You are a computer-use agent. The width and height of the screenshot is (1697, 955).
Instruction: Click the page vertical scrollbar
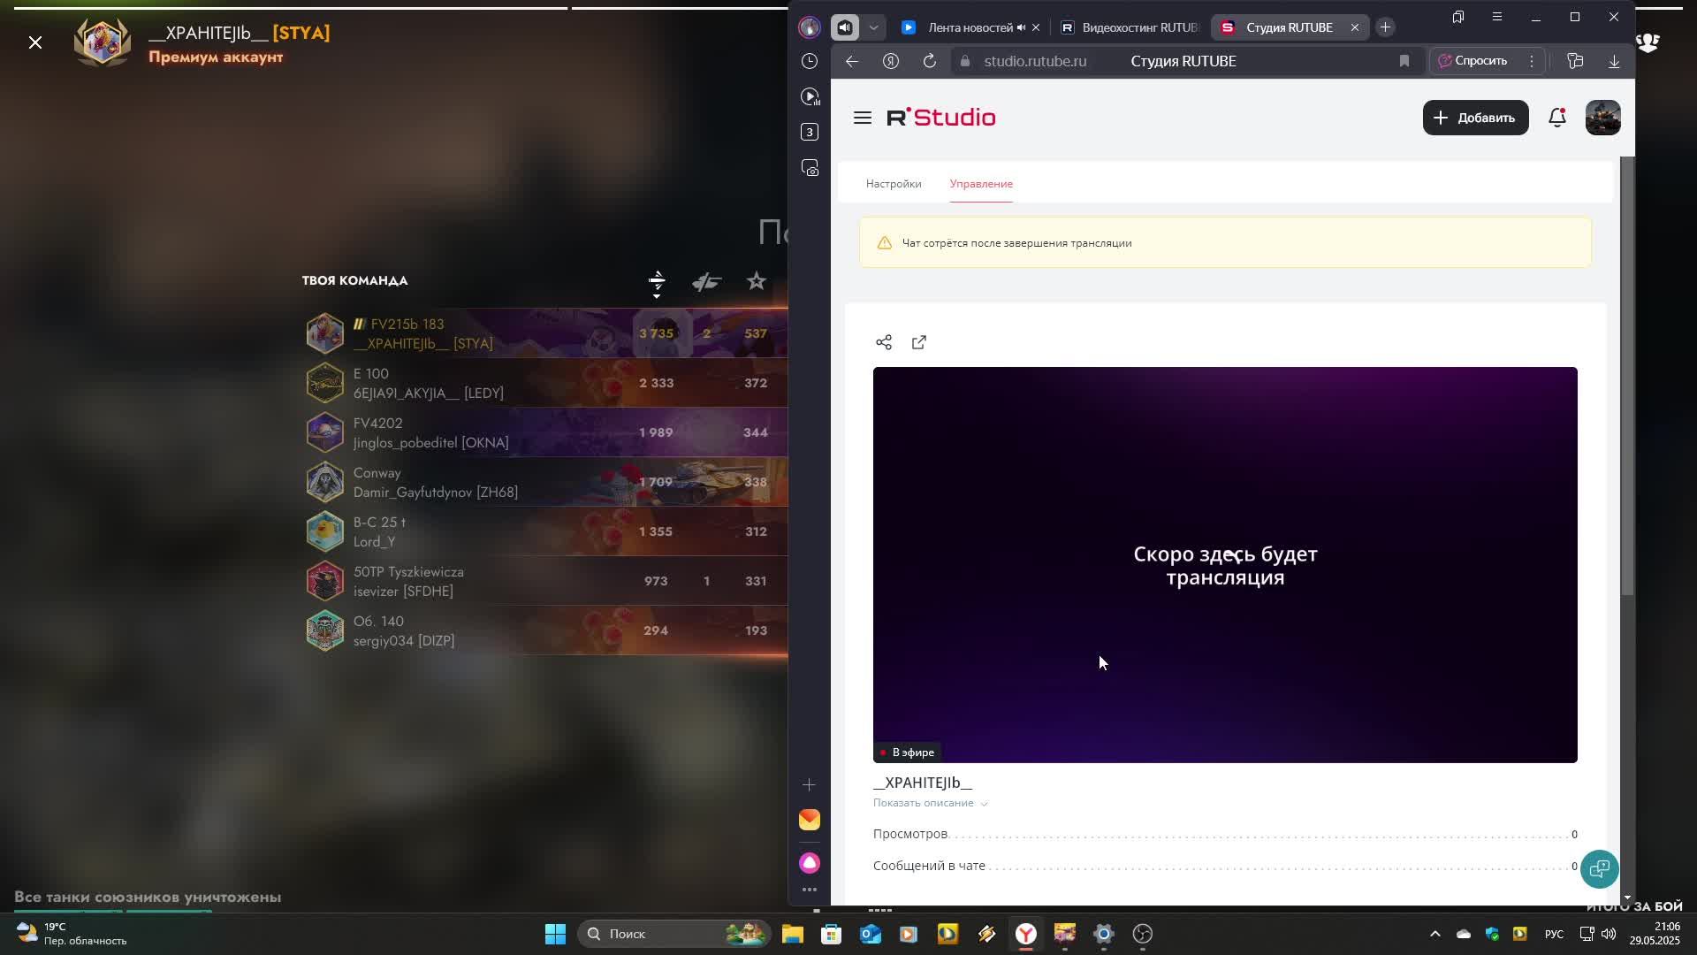tap(1626, 376)
